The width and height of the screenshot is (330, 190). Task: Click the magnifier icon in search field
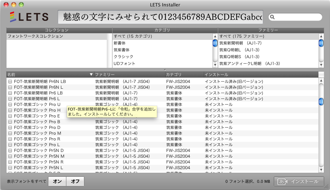click(x=272, y=17)
